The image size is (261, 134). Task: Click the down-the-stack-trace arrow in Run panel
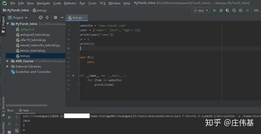click(17, 124)
